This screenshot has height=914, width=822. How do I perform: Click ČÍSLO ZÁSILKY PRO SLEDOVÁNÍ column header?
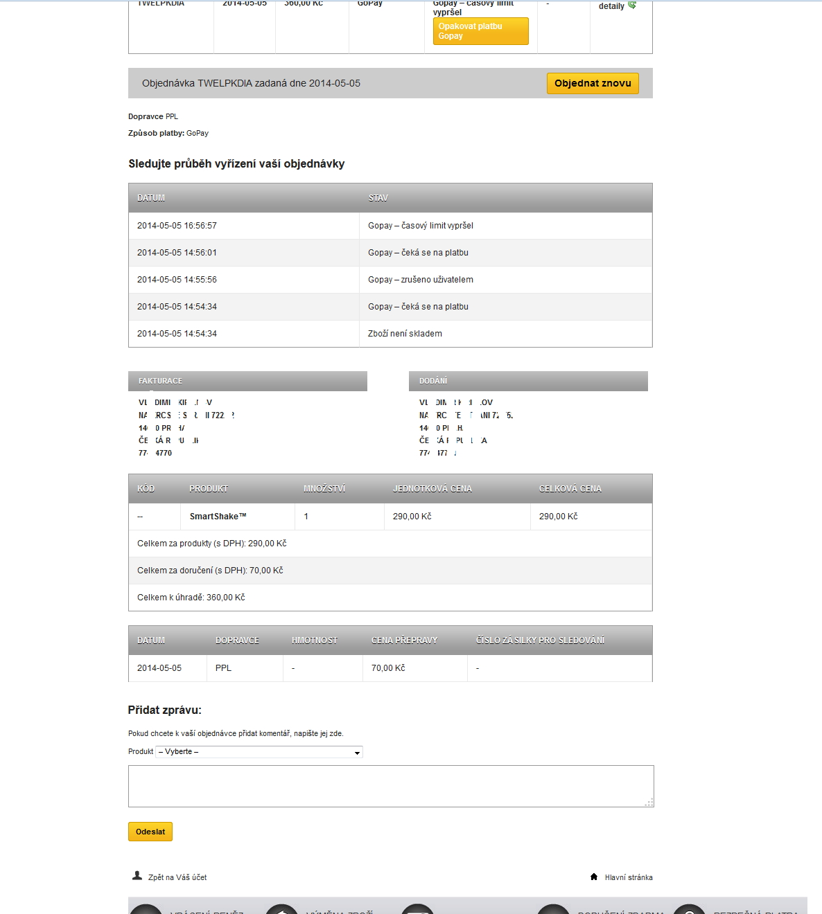pyautogui.click(x=541, y=640)
